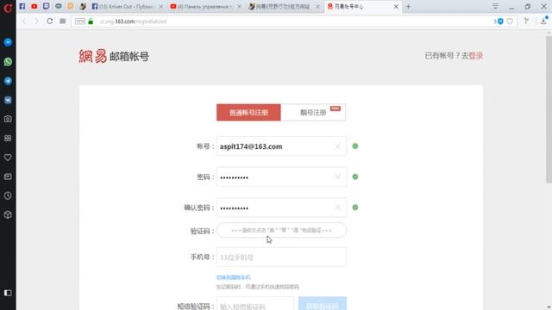Open the Easy Setup toolbar icon
The image size is (552, 310).
tap(527, 21)
